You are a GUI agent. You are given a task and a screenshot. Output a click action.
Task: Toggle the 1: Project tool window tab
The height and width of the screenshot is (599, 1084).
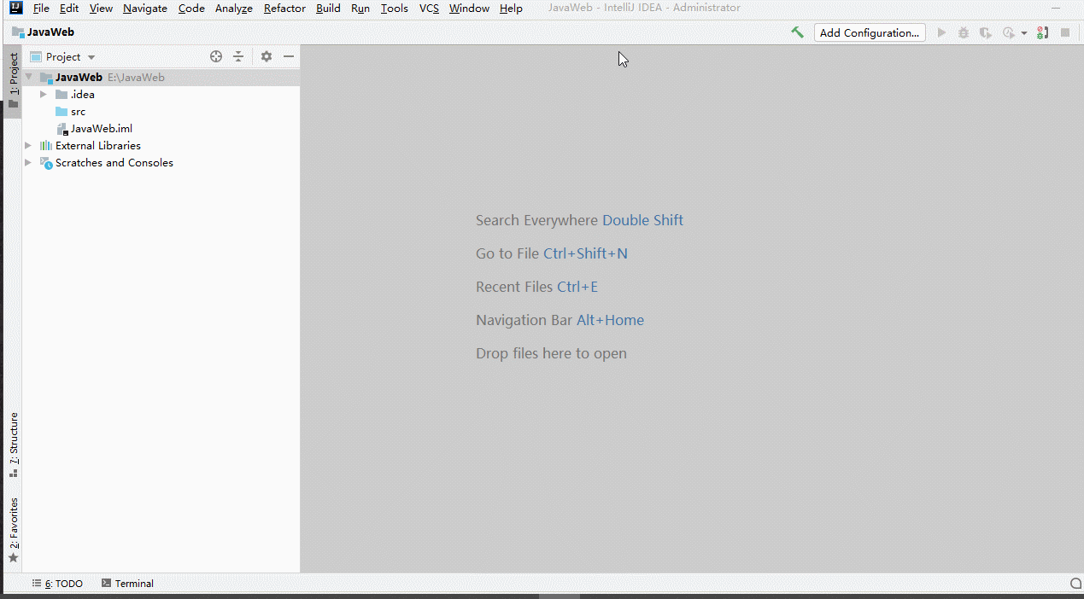[13, 80]
